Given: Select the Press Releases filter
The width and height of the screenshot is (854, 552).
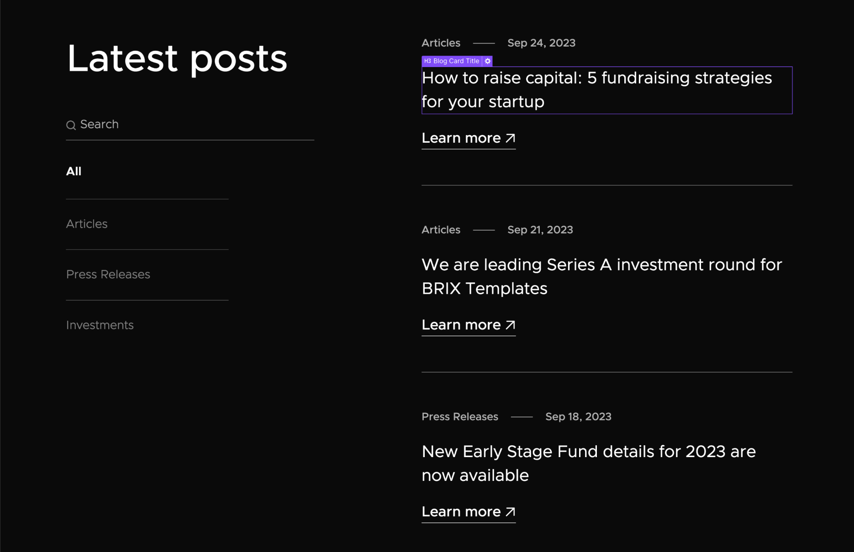Looking at the screenshot, I should click(x=108, y=275).
